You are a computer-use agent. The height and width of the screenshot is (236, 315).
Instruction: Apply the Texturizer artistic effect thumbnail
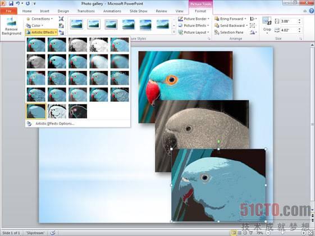coord(57,94)
